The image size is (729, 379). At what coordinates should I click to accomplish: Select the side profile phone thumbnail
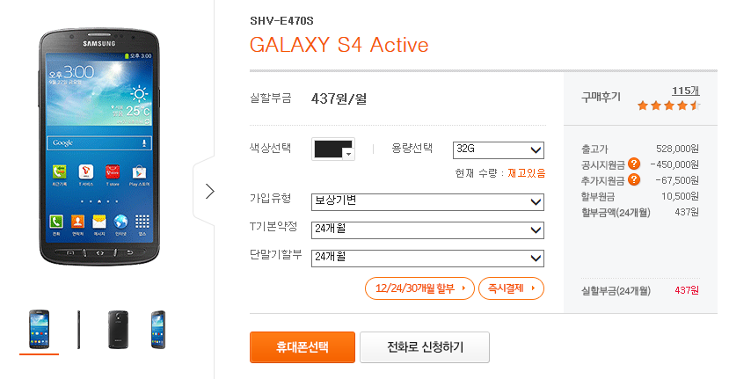click(x=78, y=329)
